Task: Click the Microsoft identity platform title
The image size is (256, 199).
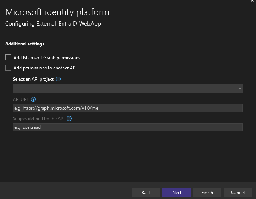Action: pos(57,12)
